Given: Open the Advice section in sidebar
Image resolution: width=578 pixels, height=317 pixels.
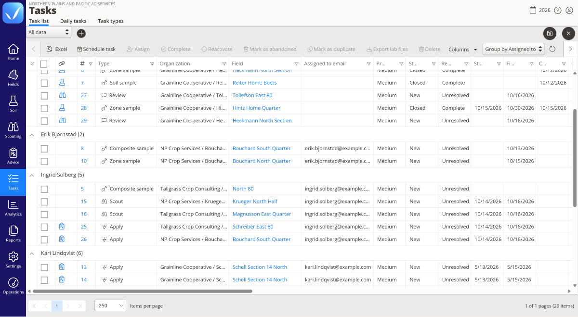Looking at the screenshot, I should click(13, 156).
